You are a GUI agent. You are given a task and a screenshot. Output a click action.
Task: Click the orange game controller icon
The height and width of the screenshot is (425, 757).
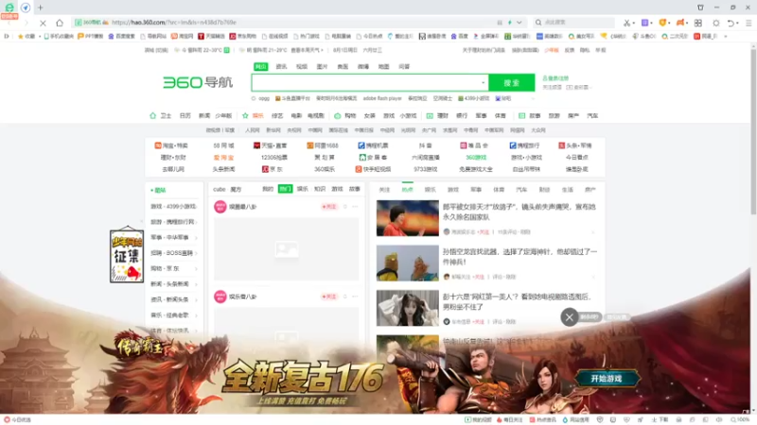click(679, 23)
